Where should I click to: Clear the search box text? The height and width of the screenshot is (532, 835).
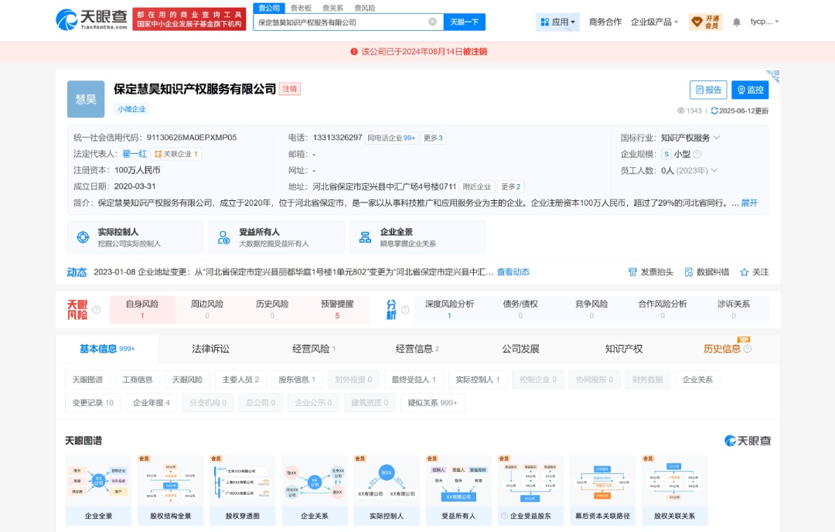pos(432,22)
